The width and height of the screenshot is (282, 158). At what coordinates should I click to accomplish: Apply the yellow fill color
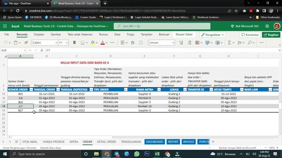(x=93, y=43)
